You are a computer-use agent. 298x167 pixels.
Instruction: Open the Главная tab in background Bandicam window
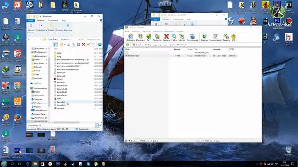[165, 19]
